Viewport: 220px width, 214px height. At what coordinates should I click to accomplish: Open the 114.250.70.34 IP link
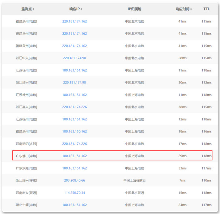74,193
